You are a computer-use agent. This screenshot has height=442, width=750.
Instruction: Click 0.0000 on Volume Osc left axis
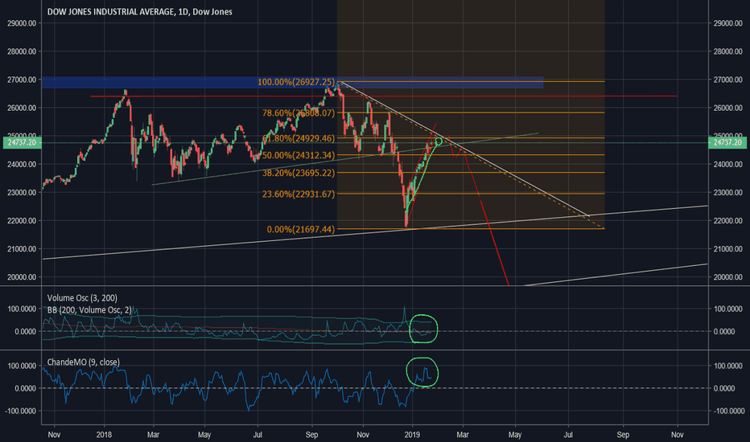point(26,331)
